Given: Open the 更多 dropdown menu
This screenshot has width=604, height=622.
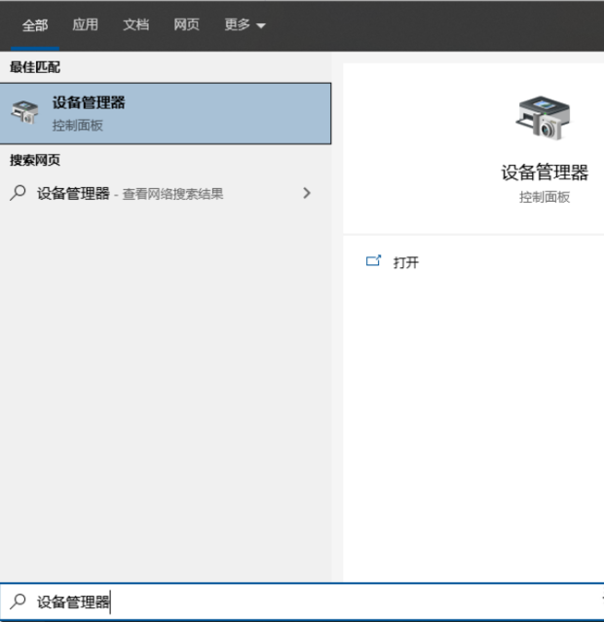Looking at the screenshot, I should pos(245,24).
